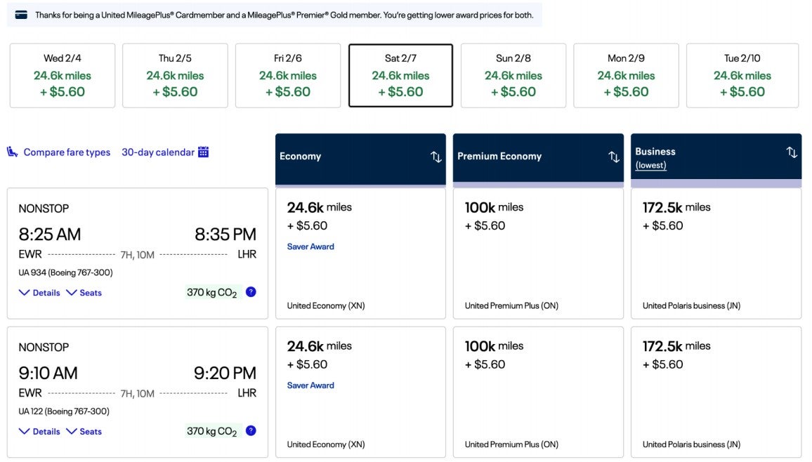The height and width of the screenshot is (462, 812).
Task: Click the lowest link under Business header
Action: tap(651, 166)
